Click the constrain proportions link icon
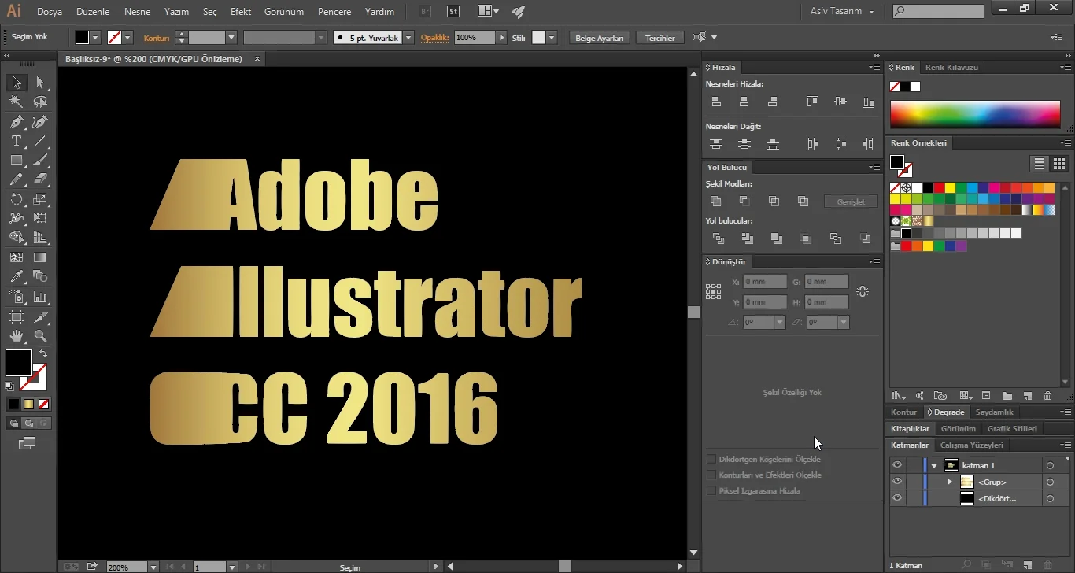1075x573 pixels. click(x=863, y=291)
